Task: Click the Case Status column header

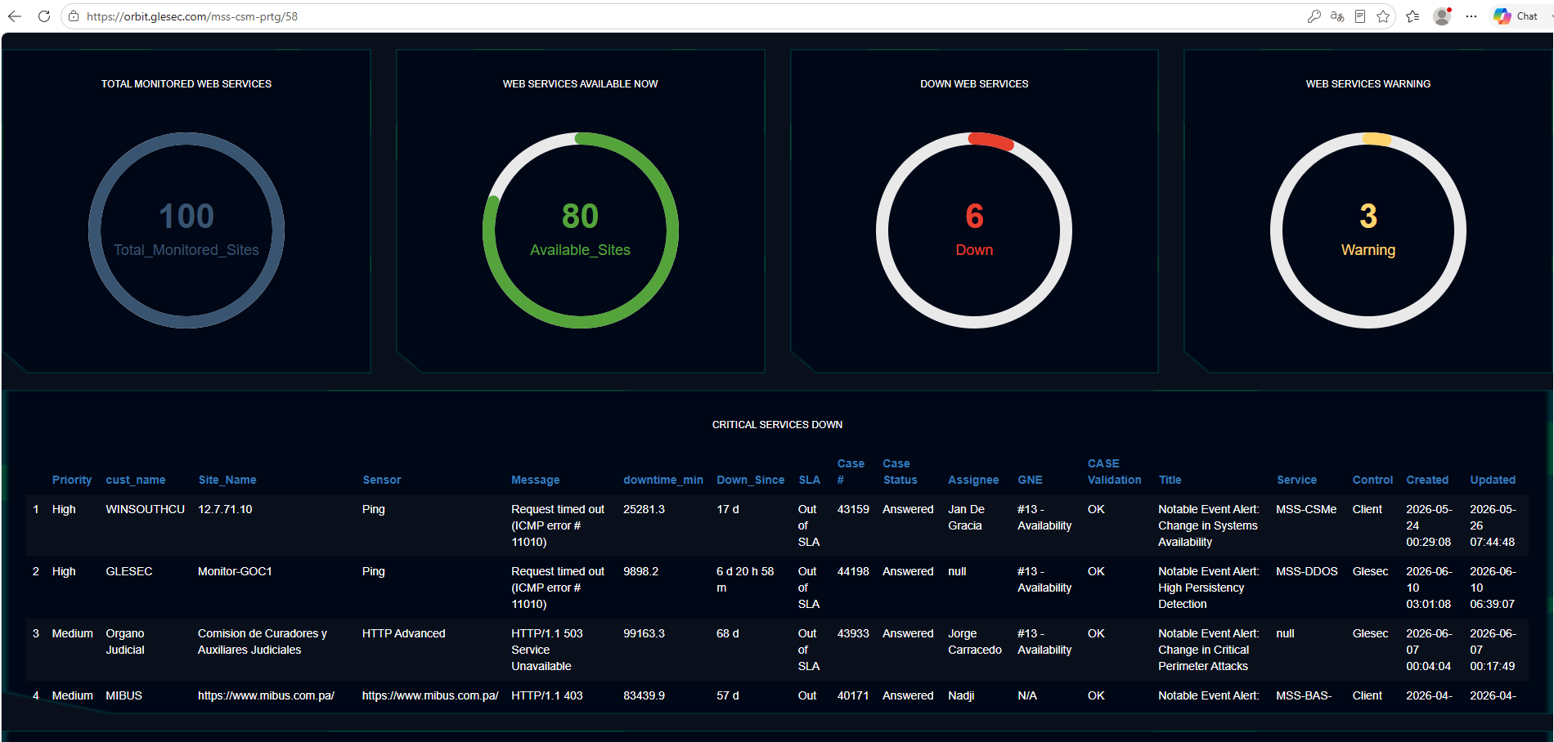Action: pyautogui.click(x=900, y=472)
